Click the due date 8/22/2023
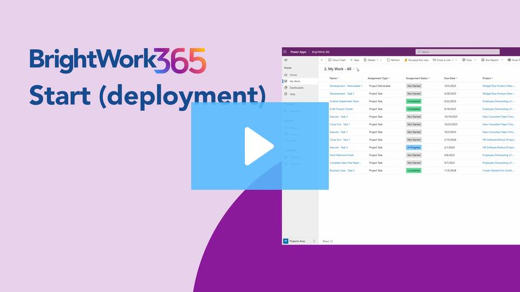520x292 pixels. [x=450, y=101]
